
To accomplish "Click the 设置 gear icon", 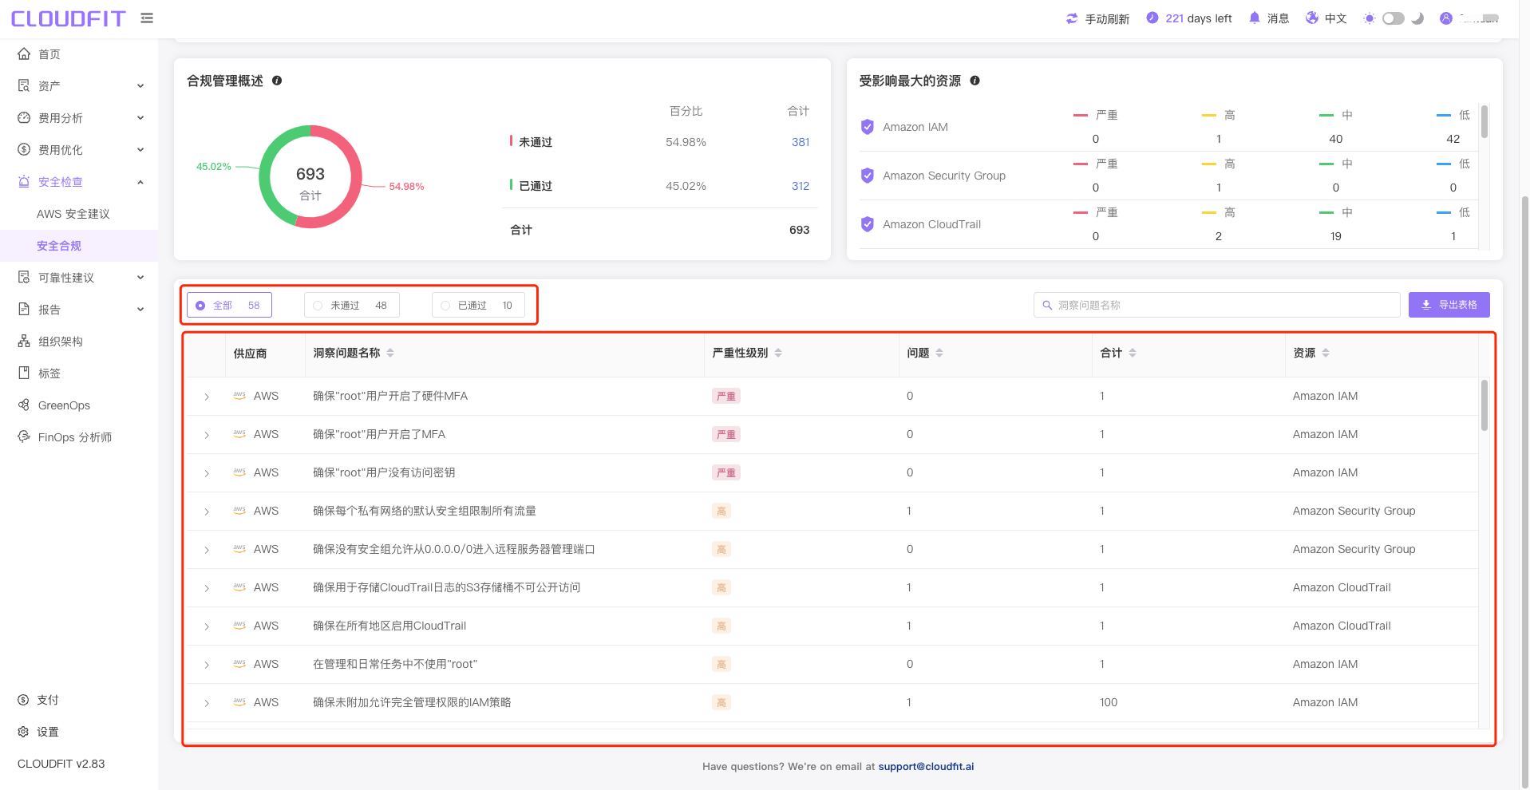I will coord(23,732).
